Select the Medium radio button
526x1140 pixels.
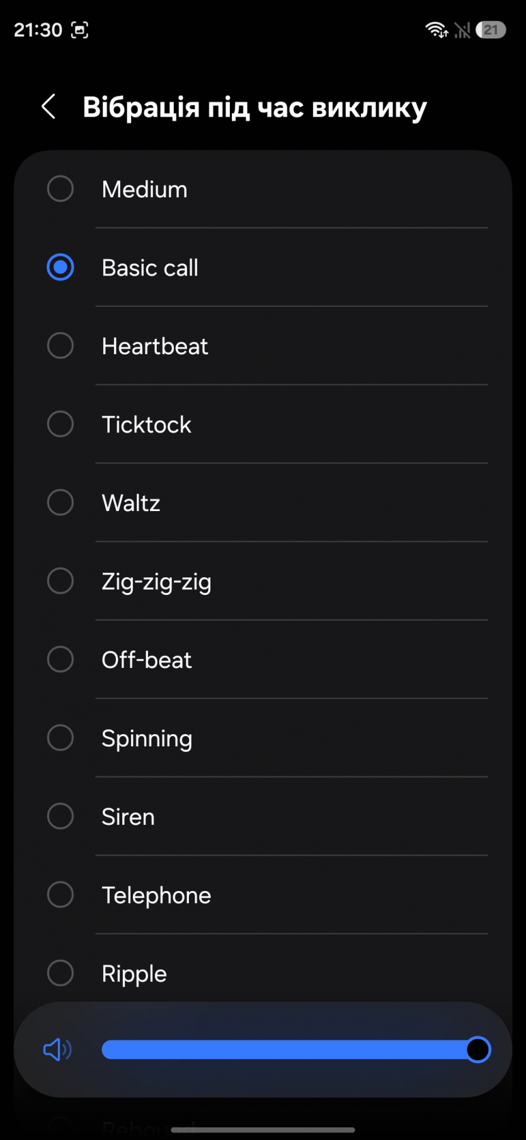tap(60, 189)
